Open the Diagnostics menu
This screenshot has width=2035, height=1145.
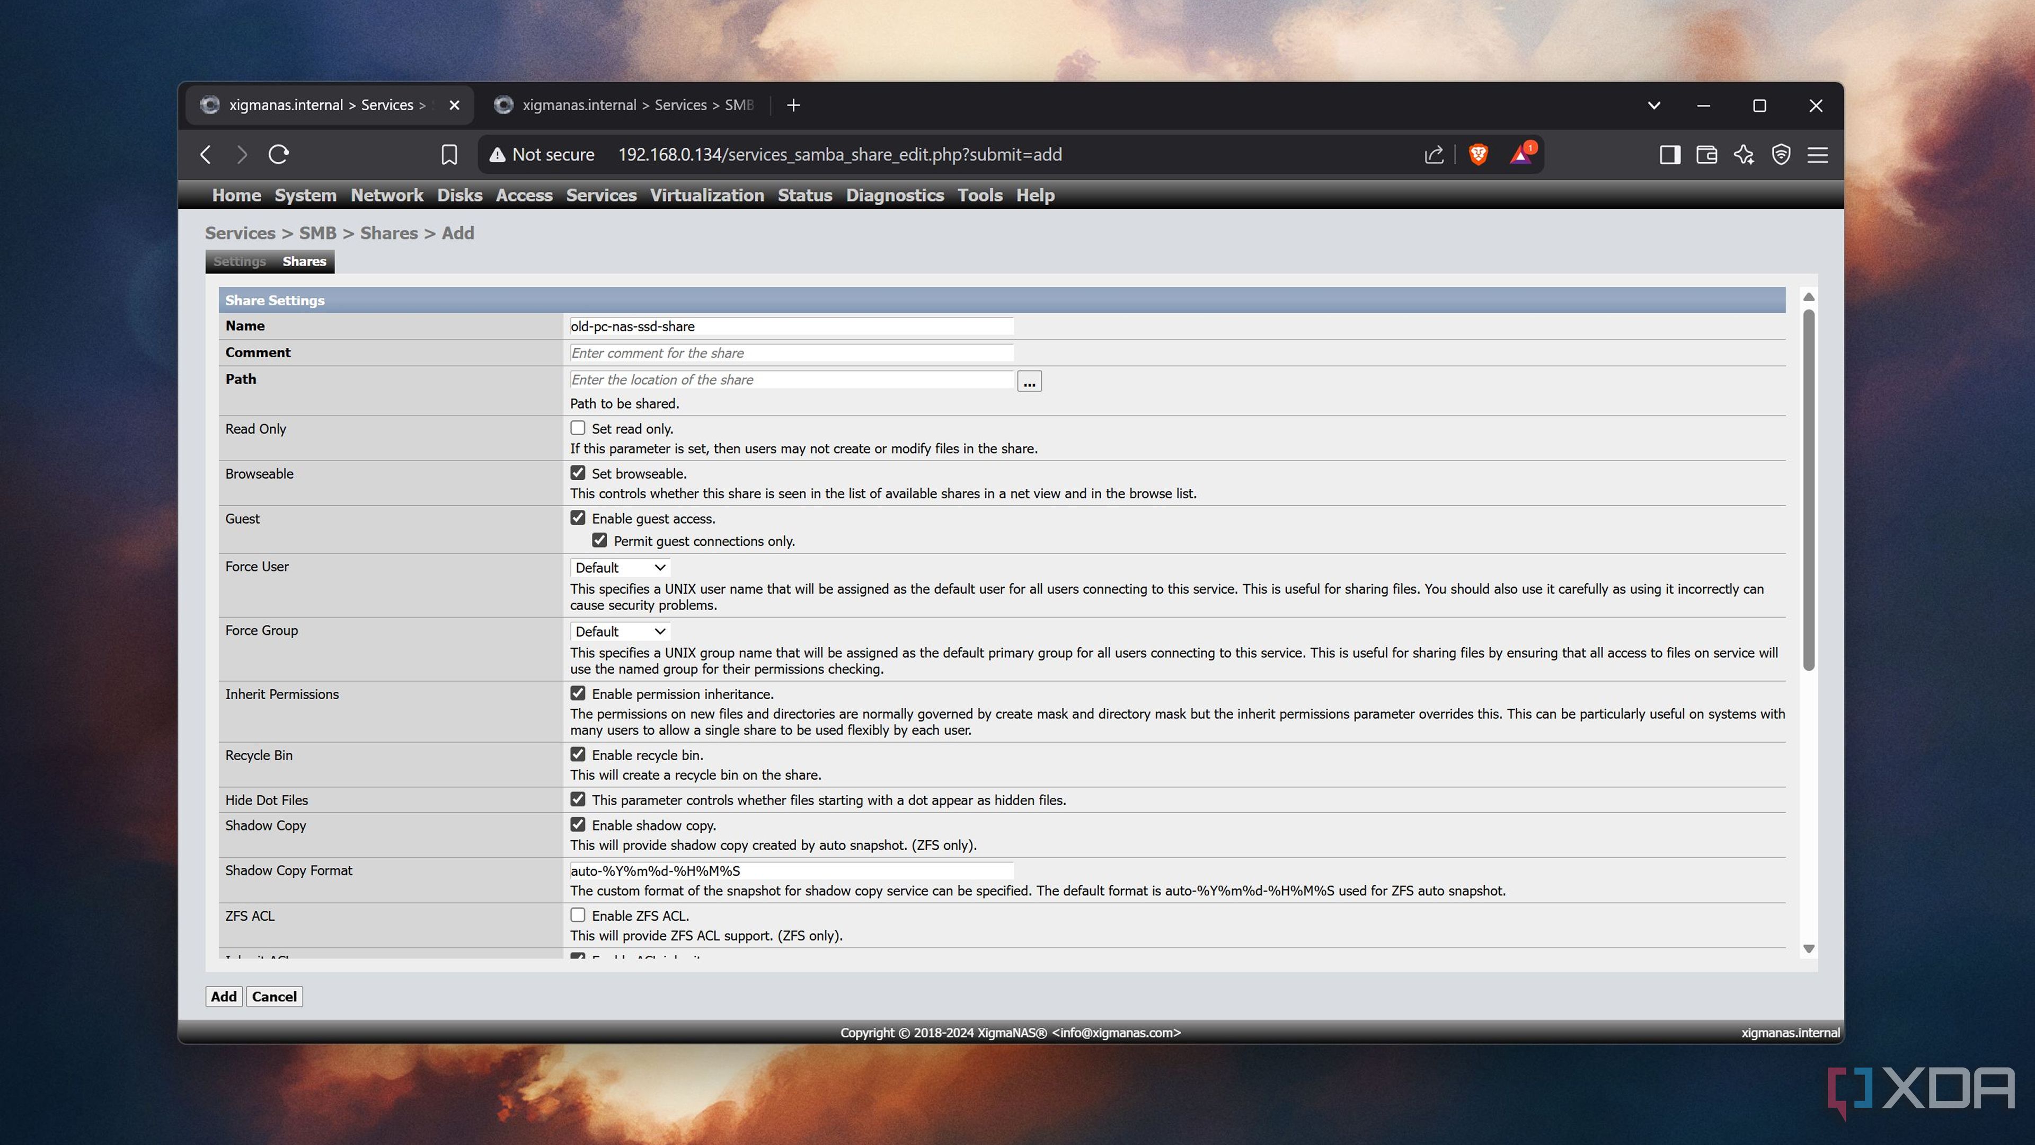point(894,195)
